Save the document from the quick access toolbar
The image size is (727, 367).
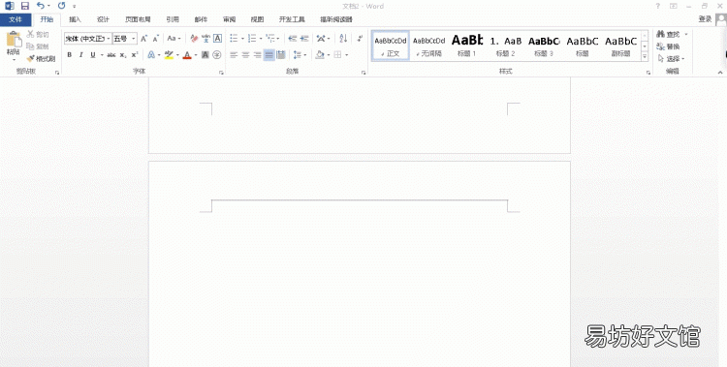(x=25, y=6)
